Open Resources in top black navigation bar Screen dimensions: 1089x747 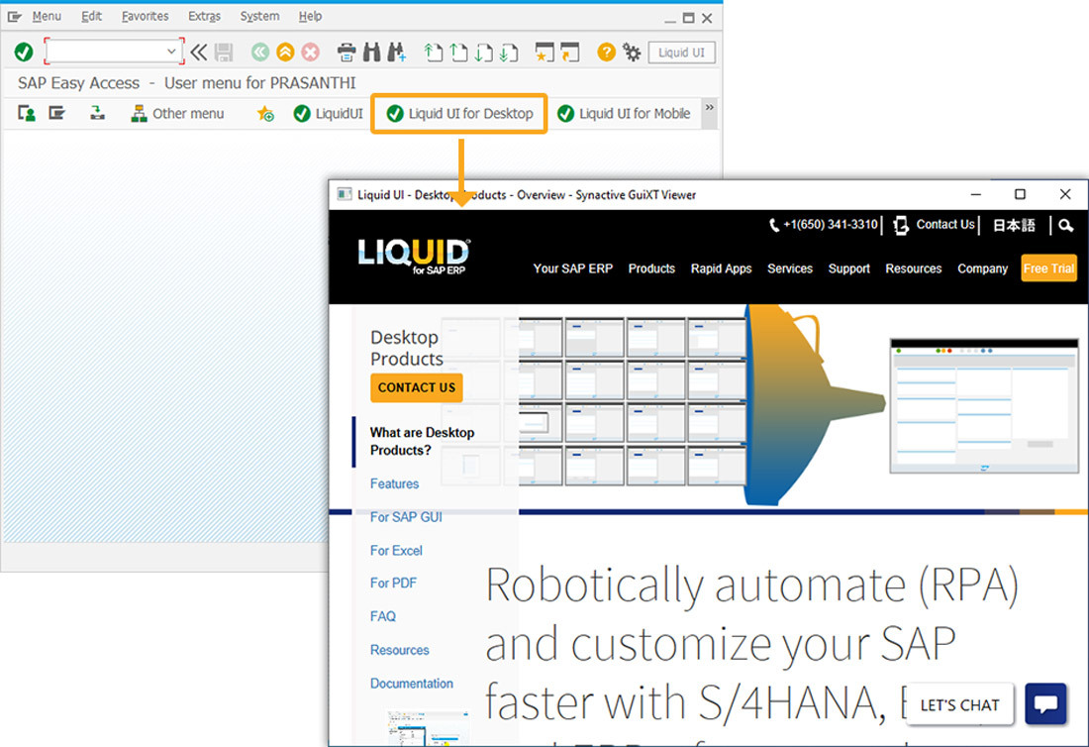click(x=914, y=268)
